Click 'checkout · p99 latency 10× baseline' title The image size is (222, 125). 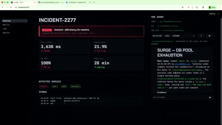(71, 30)
